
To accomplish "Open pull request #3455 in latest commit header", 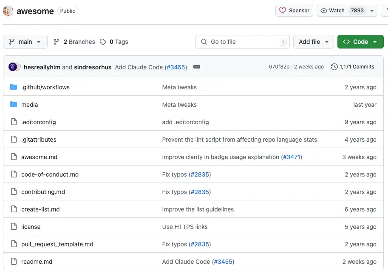I will pos(176,67).
